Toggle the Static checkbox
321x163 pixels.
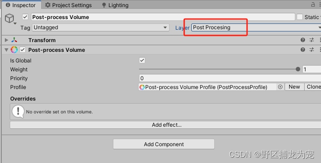[x=300, y=17]
